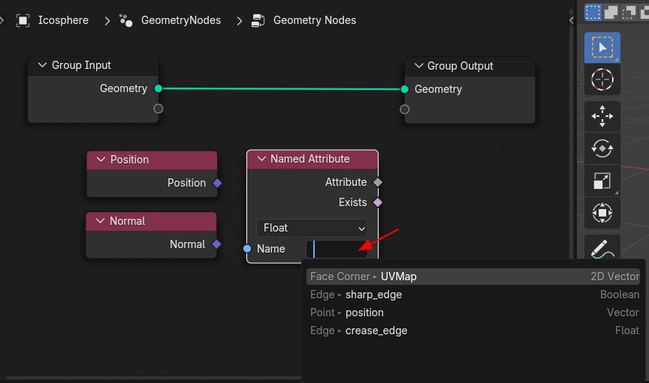Select the Annotate pencil tool
The height and width of the screenshot is (383, 649).
click(x=602, y=249)
